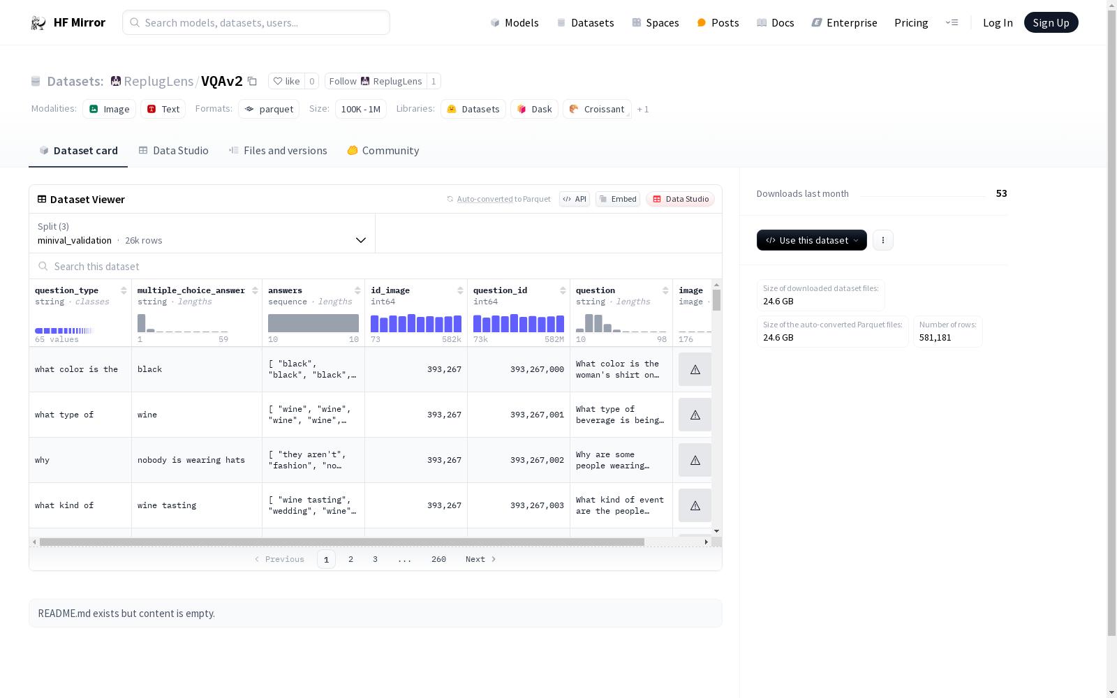The width and height of the screenshot is (1117, 698).
Task: Click the Sign Up button
Action: pos(1051,22)
